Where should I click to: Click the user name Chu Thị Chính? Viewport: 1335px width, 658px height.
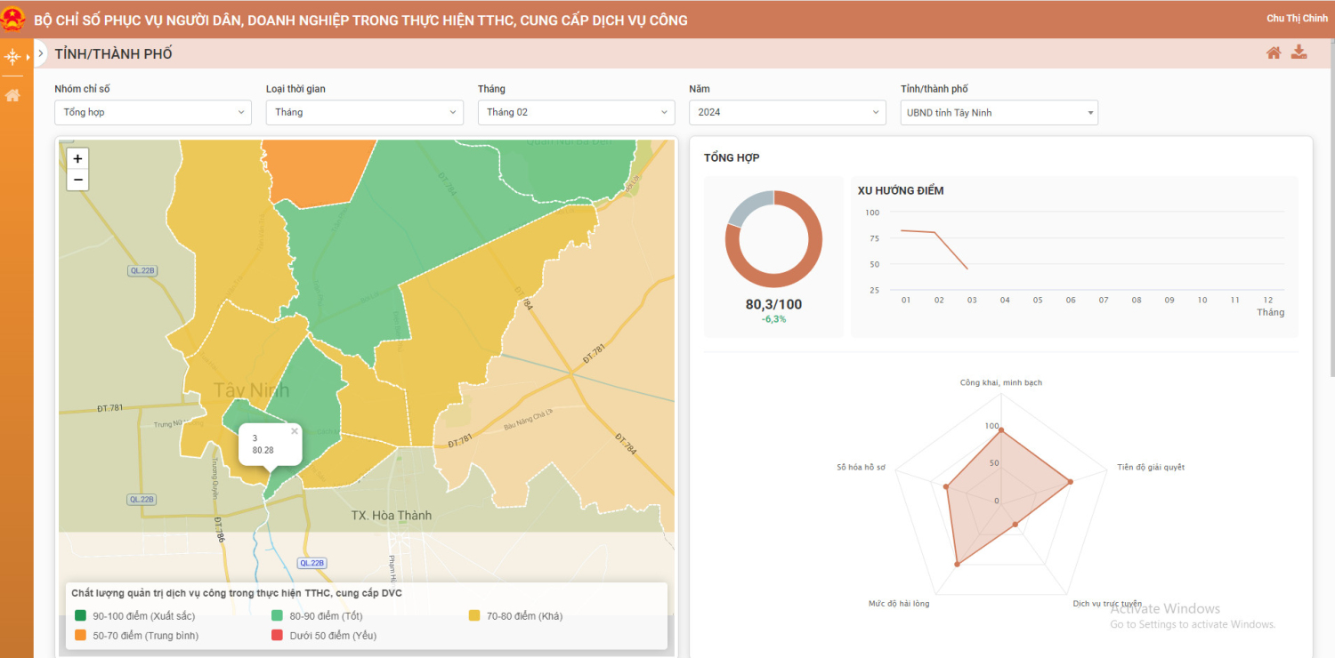pos(1297,19)
